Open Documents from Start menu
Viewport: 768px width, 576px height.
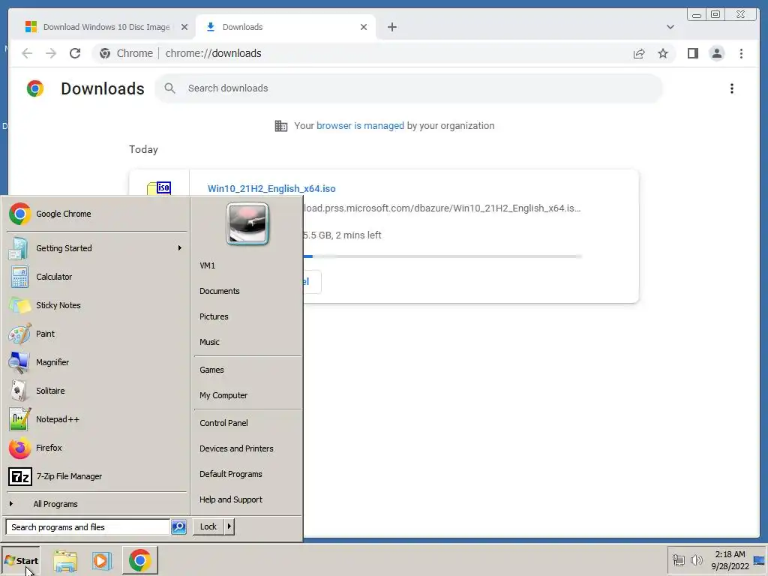coord(220,291)
